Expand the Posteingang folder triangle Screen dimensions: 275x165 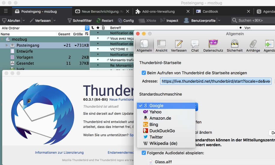click(7, 45)
